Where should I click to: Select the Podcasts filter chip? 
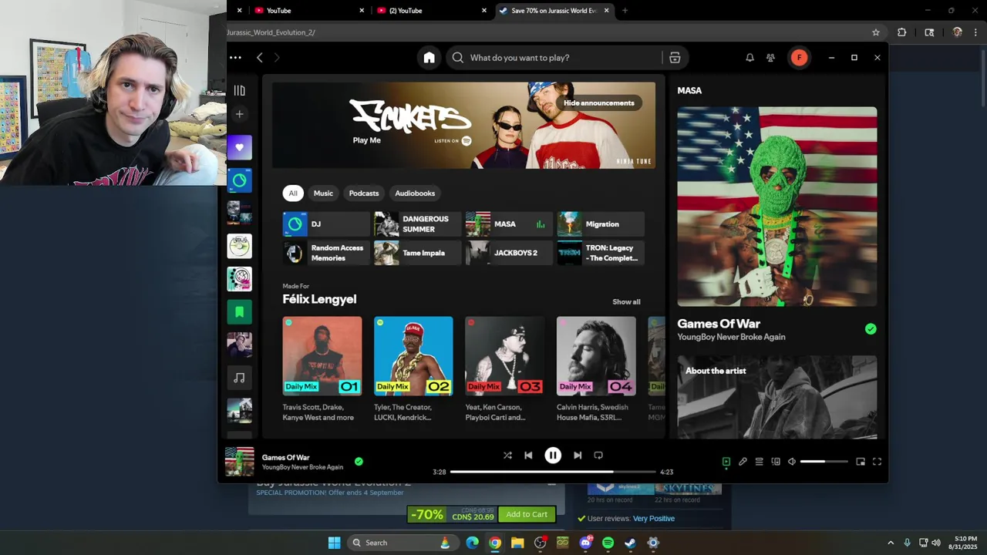click(364, 193)
